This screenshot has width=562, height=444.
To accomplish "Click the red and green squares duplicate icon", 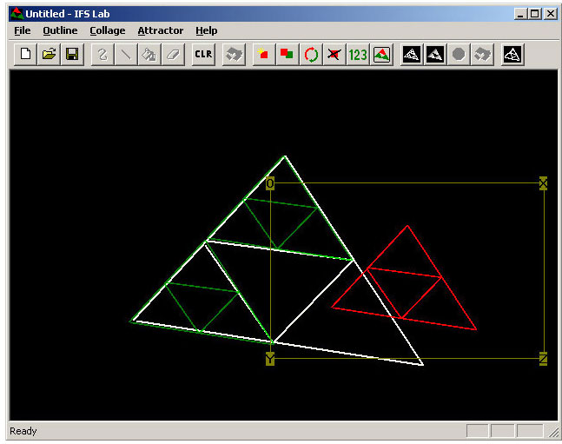I will click(x=288, y=55).
